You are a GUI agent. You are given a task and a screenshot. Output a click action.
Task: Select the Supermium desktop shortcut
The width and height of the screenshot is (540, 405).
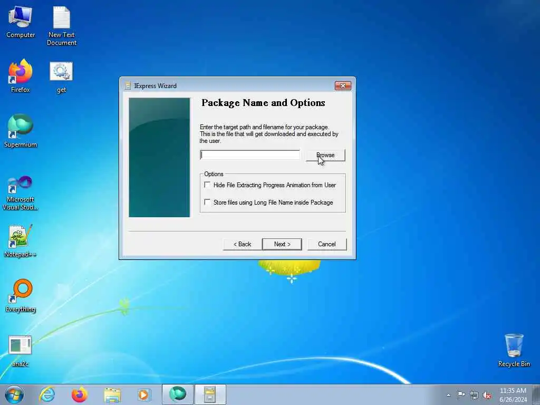(21, 131)
